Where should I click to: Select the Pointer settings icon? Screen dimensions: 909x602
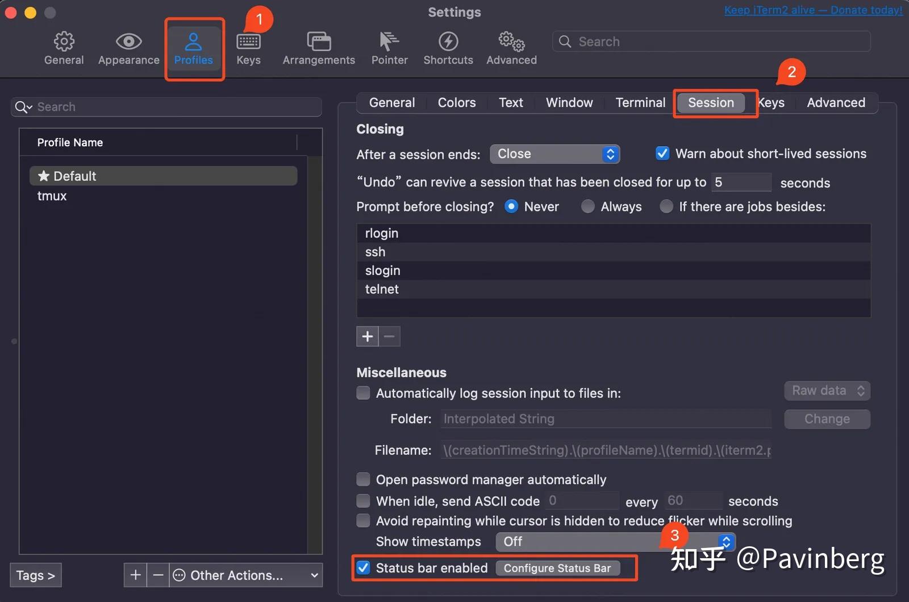tap(389, 48)
